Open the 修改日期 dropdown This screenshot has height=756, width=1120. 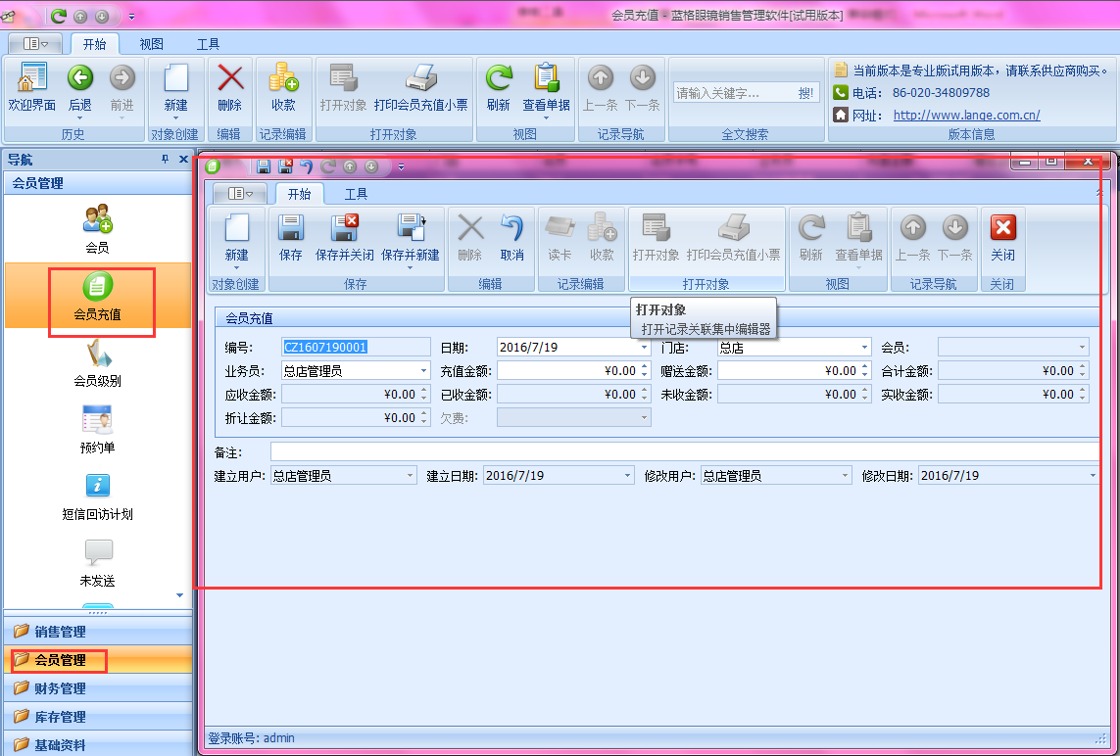click(1093, 476)
